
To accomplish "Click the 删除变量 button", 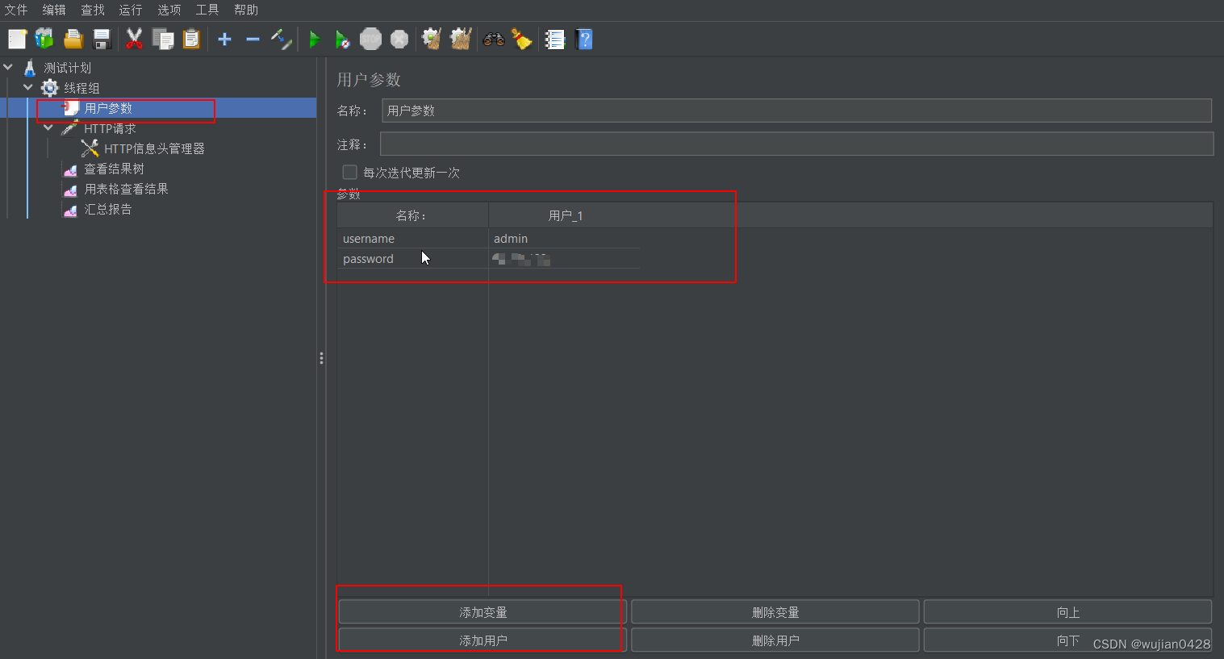I will pos(775,612).
